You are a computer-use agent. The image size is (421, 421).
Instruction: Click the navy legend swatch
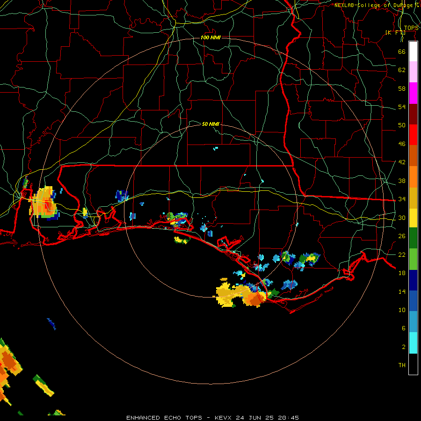click(413, 280)
